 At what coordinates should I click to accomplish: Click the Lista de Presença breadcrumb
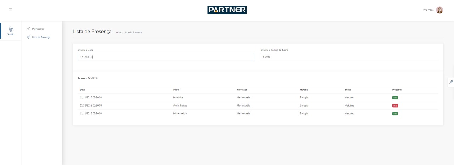tap(133, 32)
